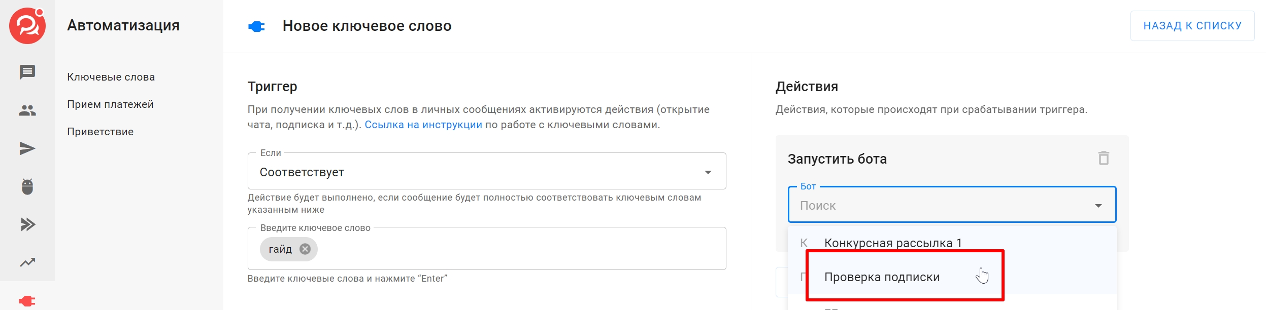1266x310 pixels.
Task: Open the messages sidebar icon
Action: tap(27, 72)
